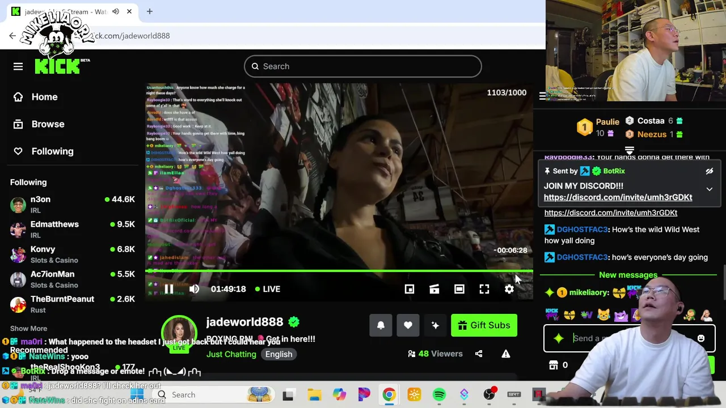Select the laughing cat emote
Screen dimensions: 726x408
coord(603,314)
